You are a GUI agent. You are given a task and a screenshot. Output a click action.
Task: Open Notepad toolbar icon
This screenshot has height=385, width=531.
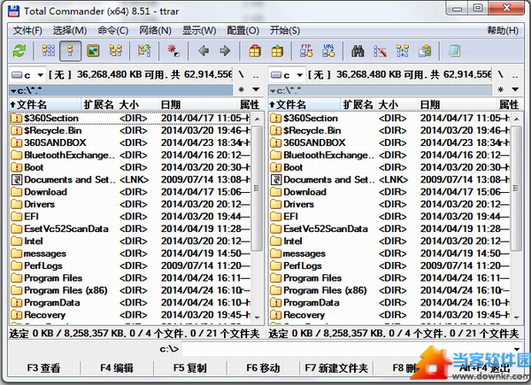[454, 50]
